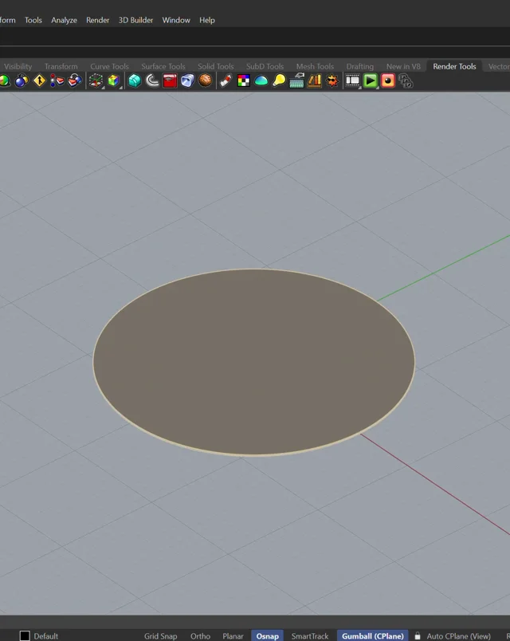The width and height of the screenshot is (510, 641).
Task: Open the wireframe grid box flyout icon
Action: pos(96,81)
